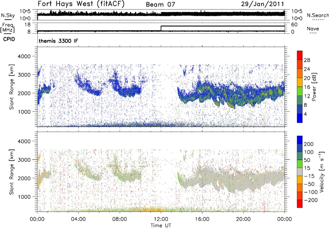This screenshot has width=329, height=228.
Task: Click the "Slant Range [km]" label of power panel
Action: [x=12, y=87]
